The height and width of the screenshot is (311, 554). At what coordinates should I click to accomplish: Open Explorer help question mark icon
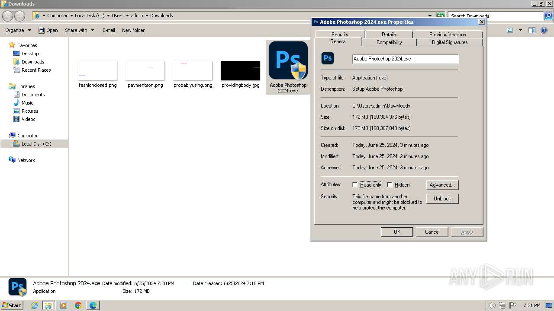click(x=544, y=30)
